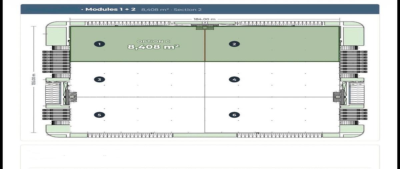Click the large 8,408 m² area label
The height and width of the screenshot is (169, 400).
pyautogui.click(x=154, y=47)
